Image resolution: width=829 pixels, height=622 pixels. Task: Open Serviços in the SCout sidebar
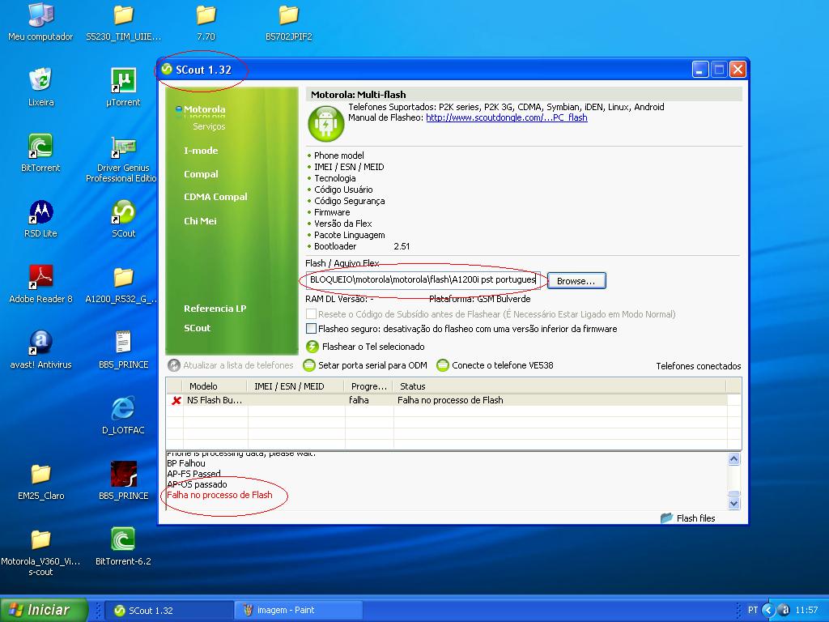209,126
